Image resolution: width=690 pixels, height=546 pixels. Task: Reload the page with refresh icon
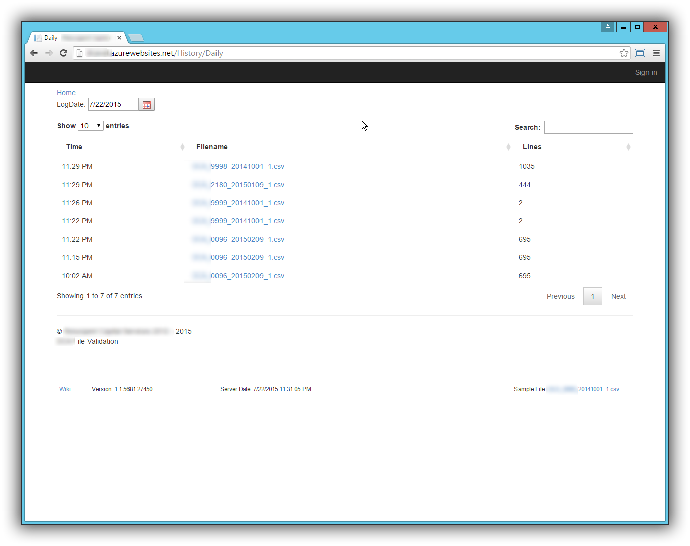64,53
